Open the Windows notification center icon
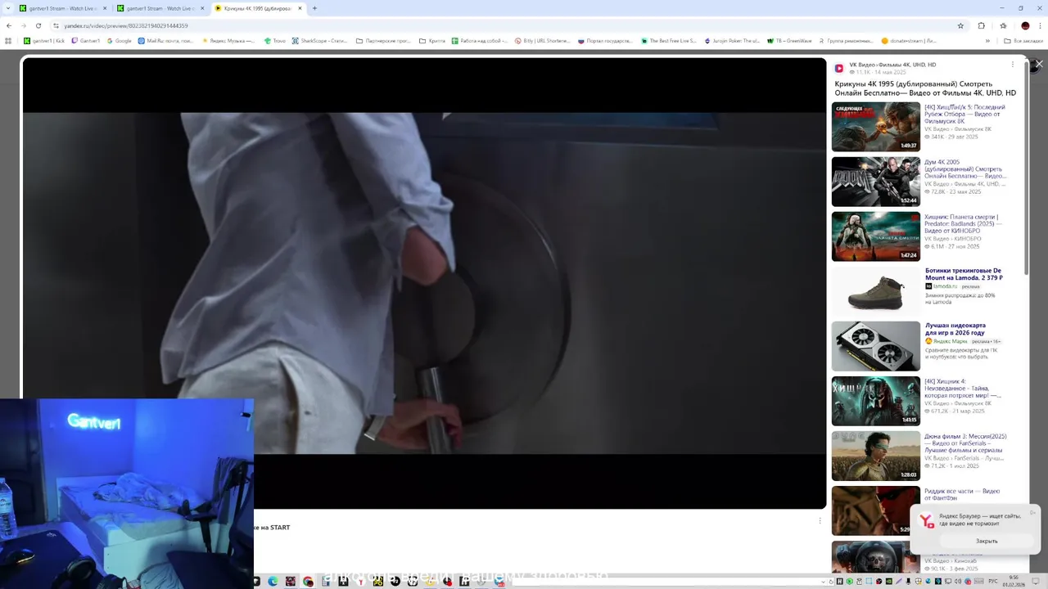 coord(1034,582)
